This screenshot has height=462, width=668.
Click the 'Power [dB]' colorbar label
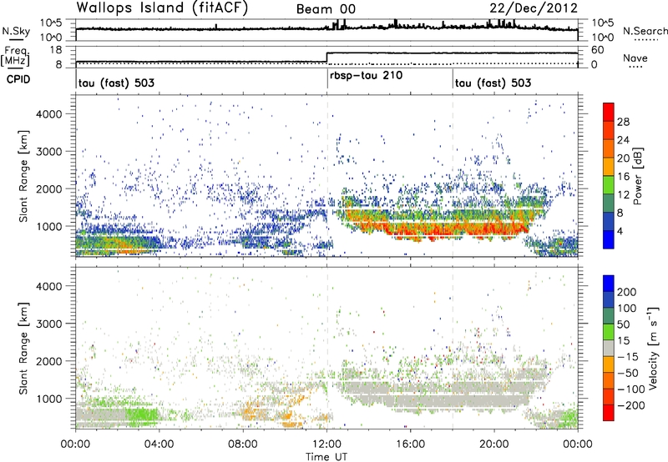[x=638, y=176]
